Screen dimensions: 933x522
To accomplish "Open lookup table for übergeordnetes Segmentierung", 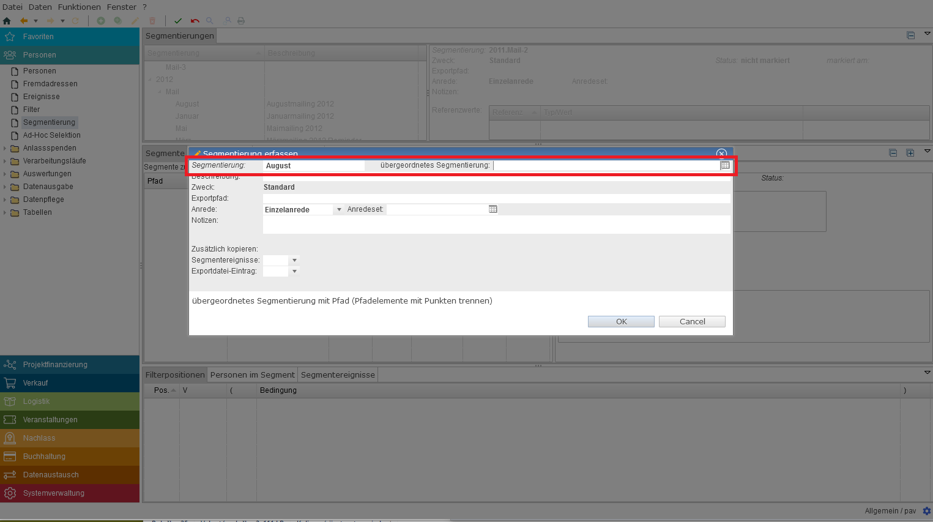I will click(725, 165).
